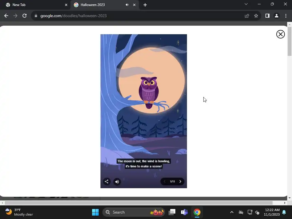Open network status tray icon
The width and height of the screenshot is (292, 219).
point(250,212)
